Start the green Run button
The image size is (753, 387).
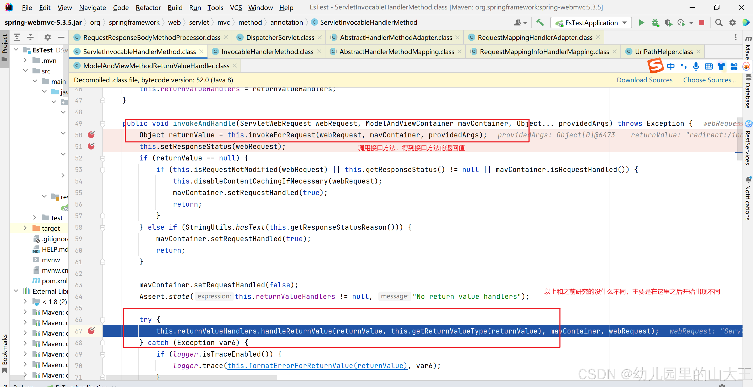coord(641,23)
